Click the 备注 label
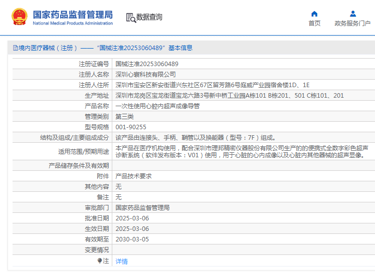 pyautogui.click(x=103, y=197)
